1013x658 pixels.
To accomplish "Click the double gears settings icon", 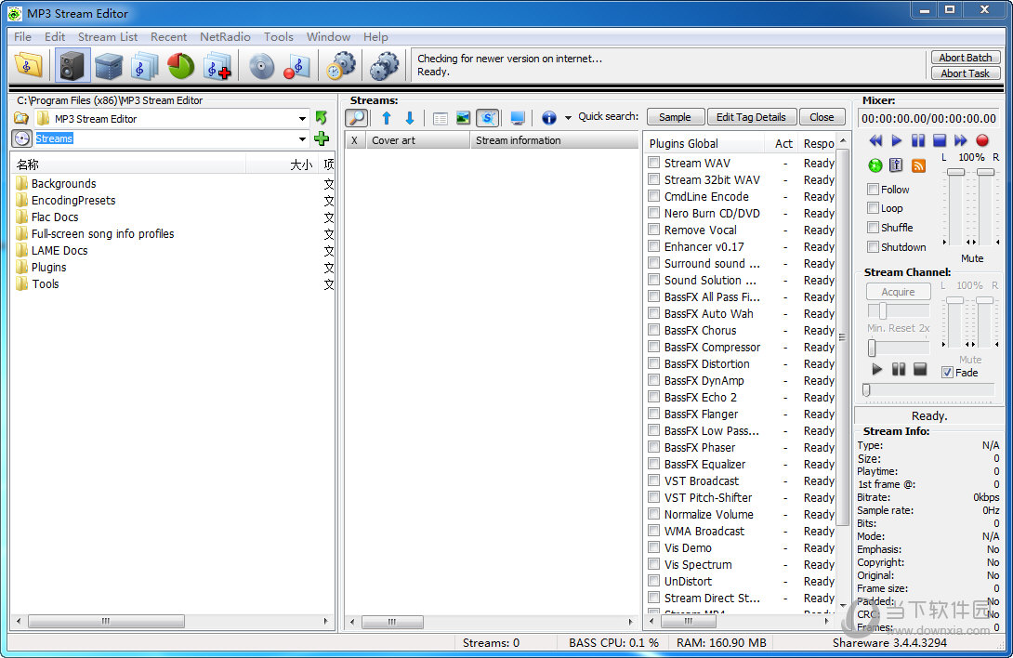I will pos(385,65).
